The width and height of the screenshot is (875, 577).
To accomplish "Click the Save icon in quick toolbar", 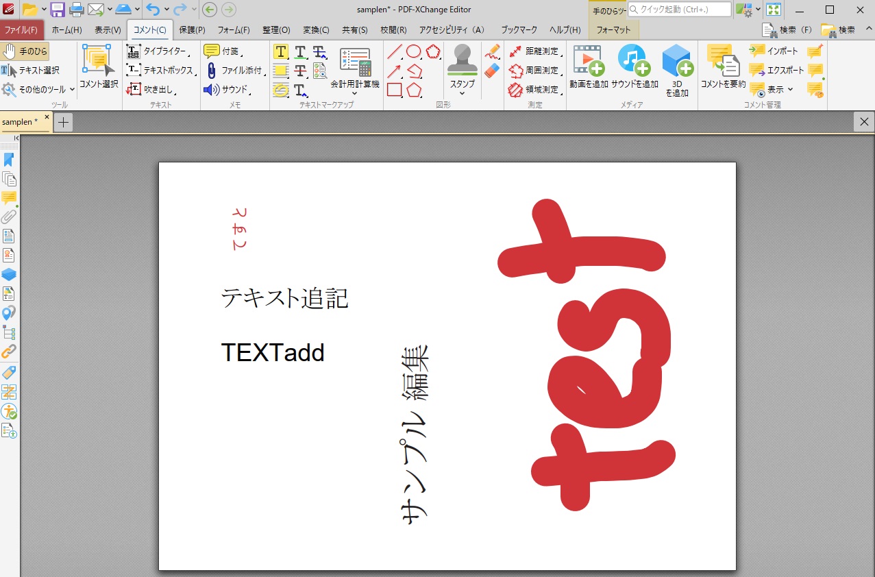I will pos(58,10).
